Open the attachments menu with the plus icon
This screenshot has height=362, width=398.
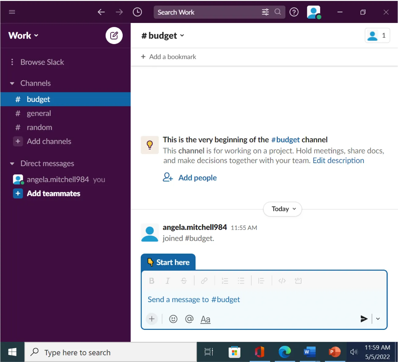tap(152, 319)
